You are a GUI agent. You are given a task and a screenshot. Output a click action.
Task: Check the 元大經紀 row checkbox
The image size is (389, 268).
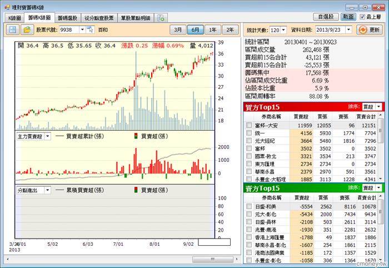pos(249,141)
